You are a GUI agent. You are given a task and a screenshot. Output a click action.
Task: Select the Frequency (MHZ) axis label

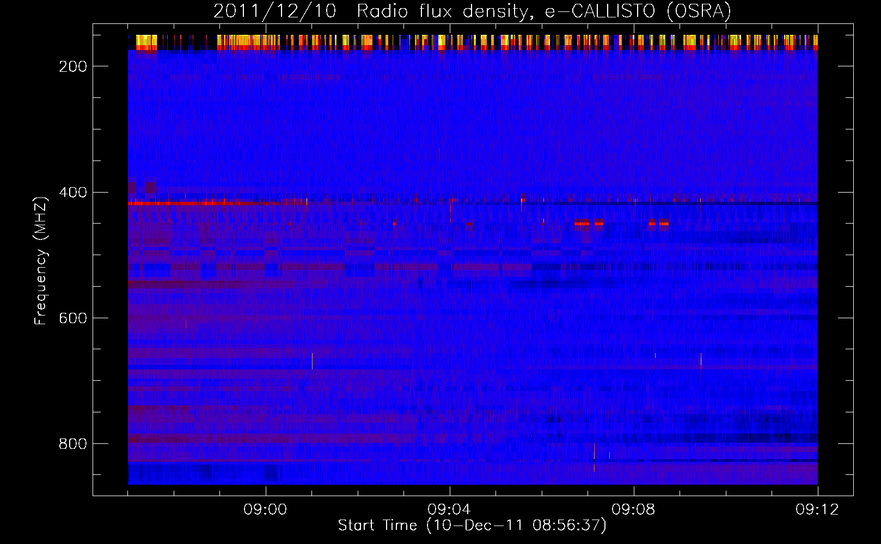pyautogui.click(x=41, y=261)
